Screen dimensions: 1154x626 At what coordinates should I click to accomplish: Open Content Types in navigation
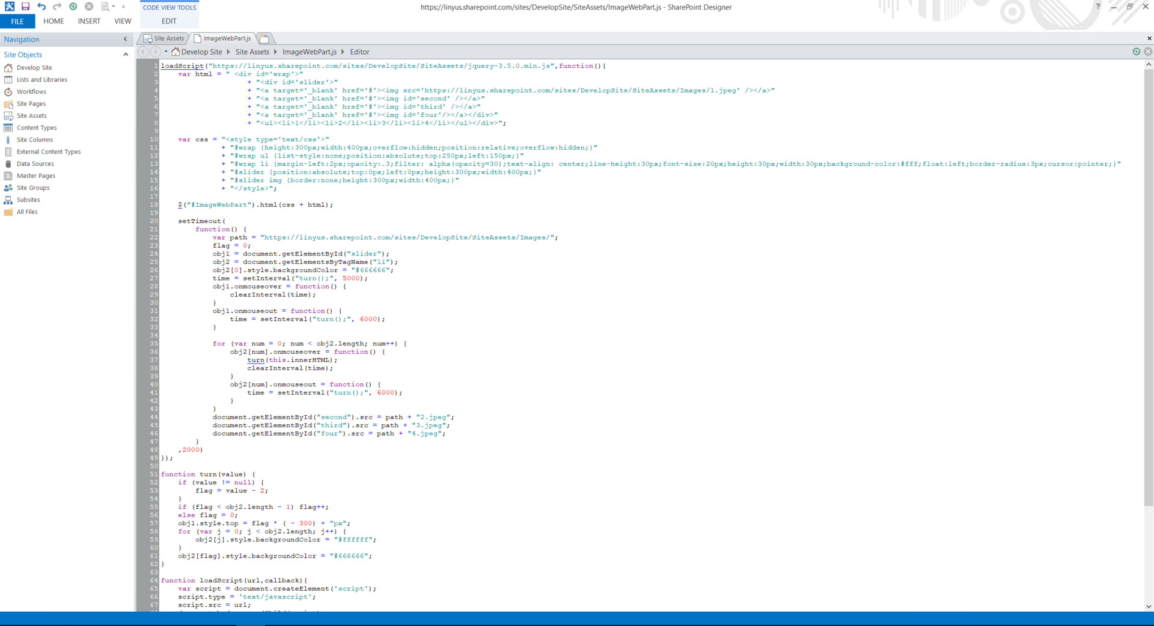pyautogui.click(x=37, y=128)
